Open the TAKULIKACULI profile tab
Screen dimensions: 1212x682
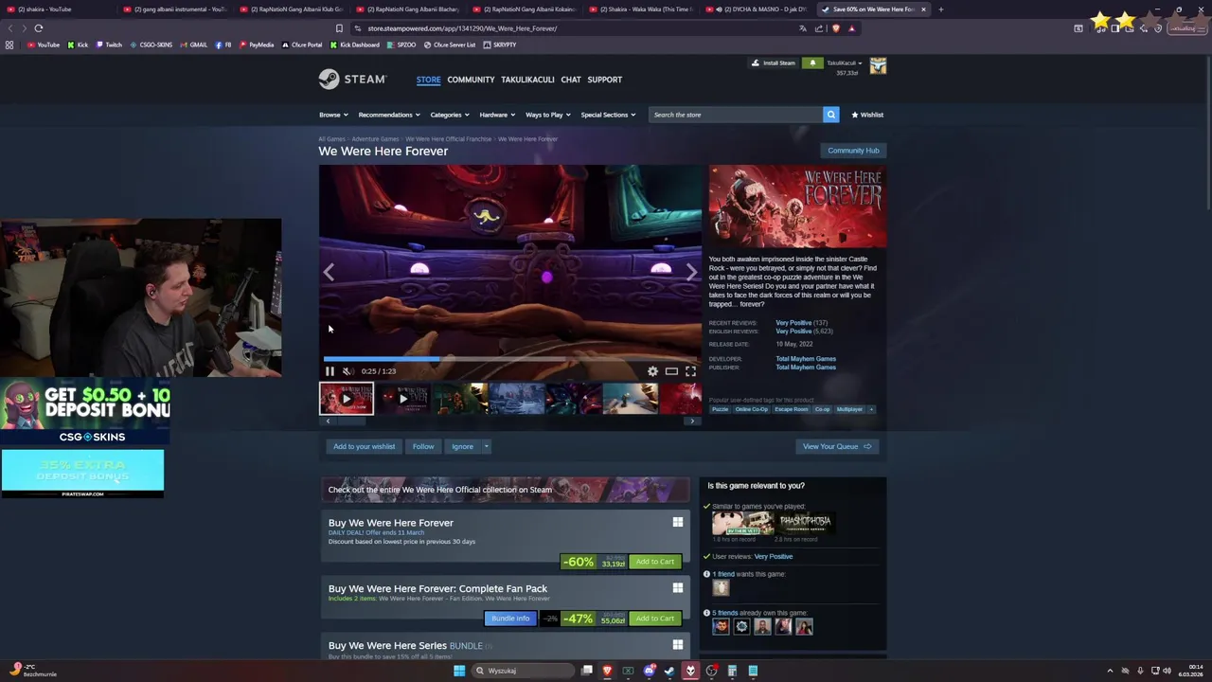pyautogui.click(x=527, y=80)
